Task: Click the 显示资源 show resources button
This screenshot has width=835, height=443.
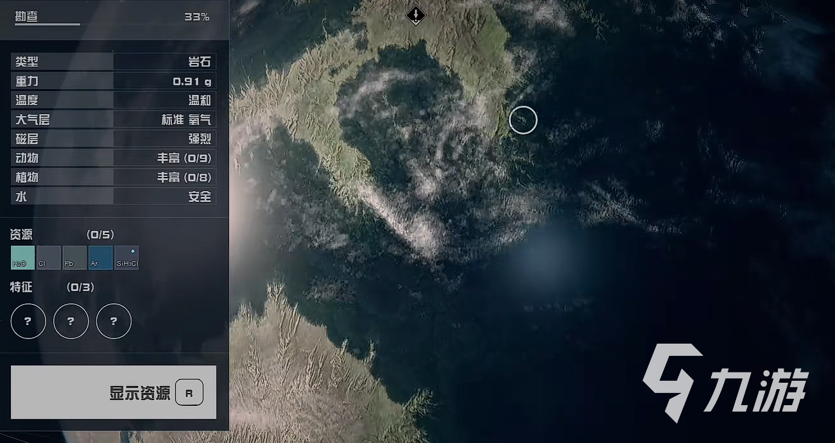Action: click(114, 392)
